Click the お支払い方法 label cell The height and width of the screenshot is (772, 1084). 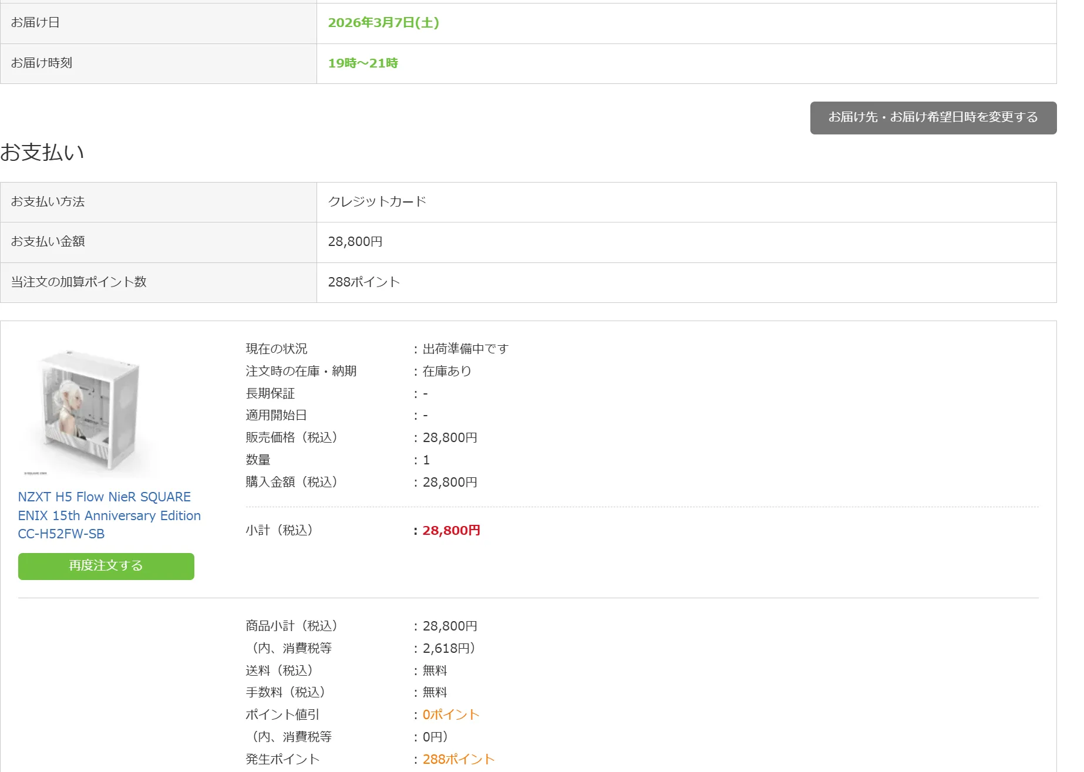point(48,201)
